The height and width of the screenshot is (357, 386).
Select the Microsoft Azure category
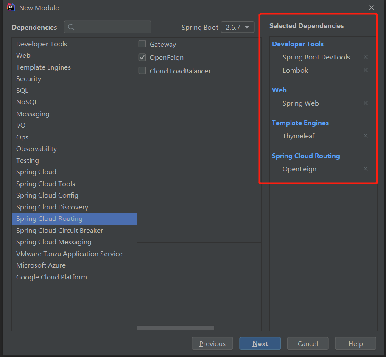74,265
